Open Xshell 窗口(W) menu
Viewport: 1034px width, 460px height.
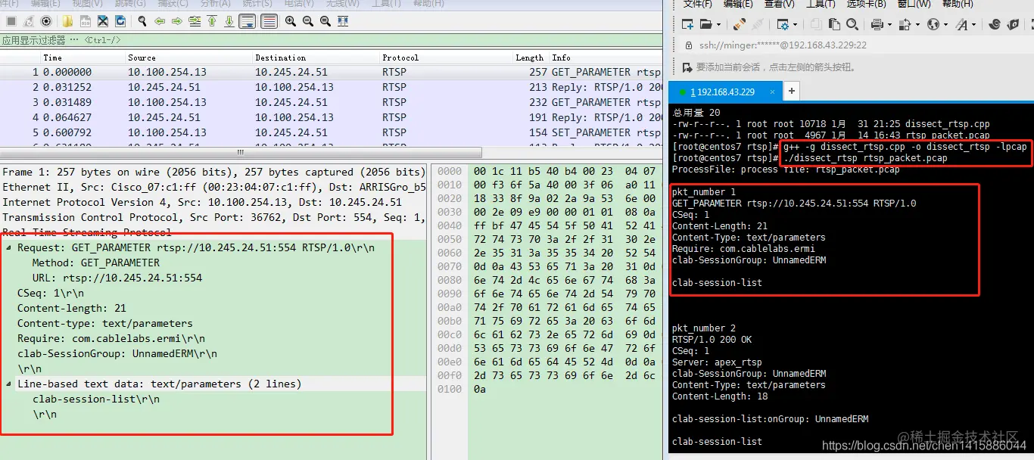point(914,5)
